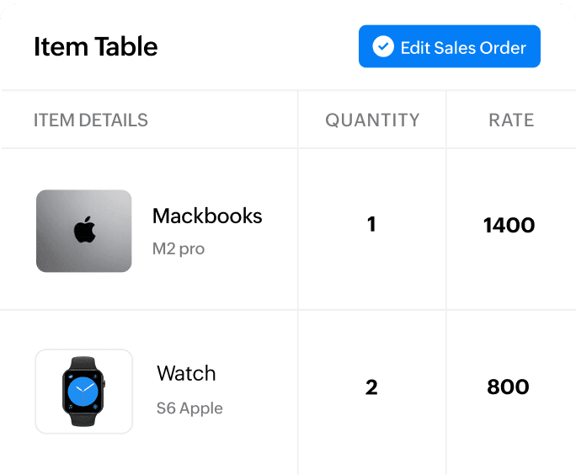The height and width of the screenshot is (475, 576).
Task: Select the Mackbooks product thumbnail
Action: 83,231
